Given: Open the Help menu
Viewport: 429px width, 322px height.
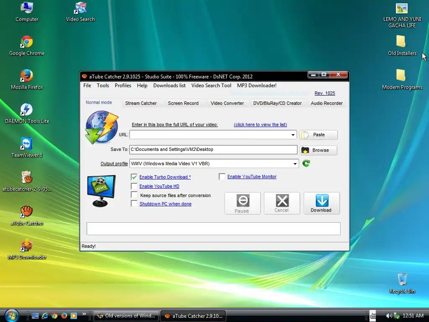Looking at the screenshot, I should point(142,86).
